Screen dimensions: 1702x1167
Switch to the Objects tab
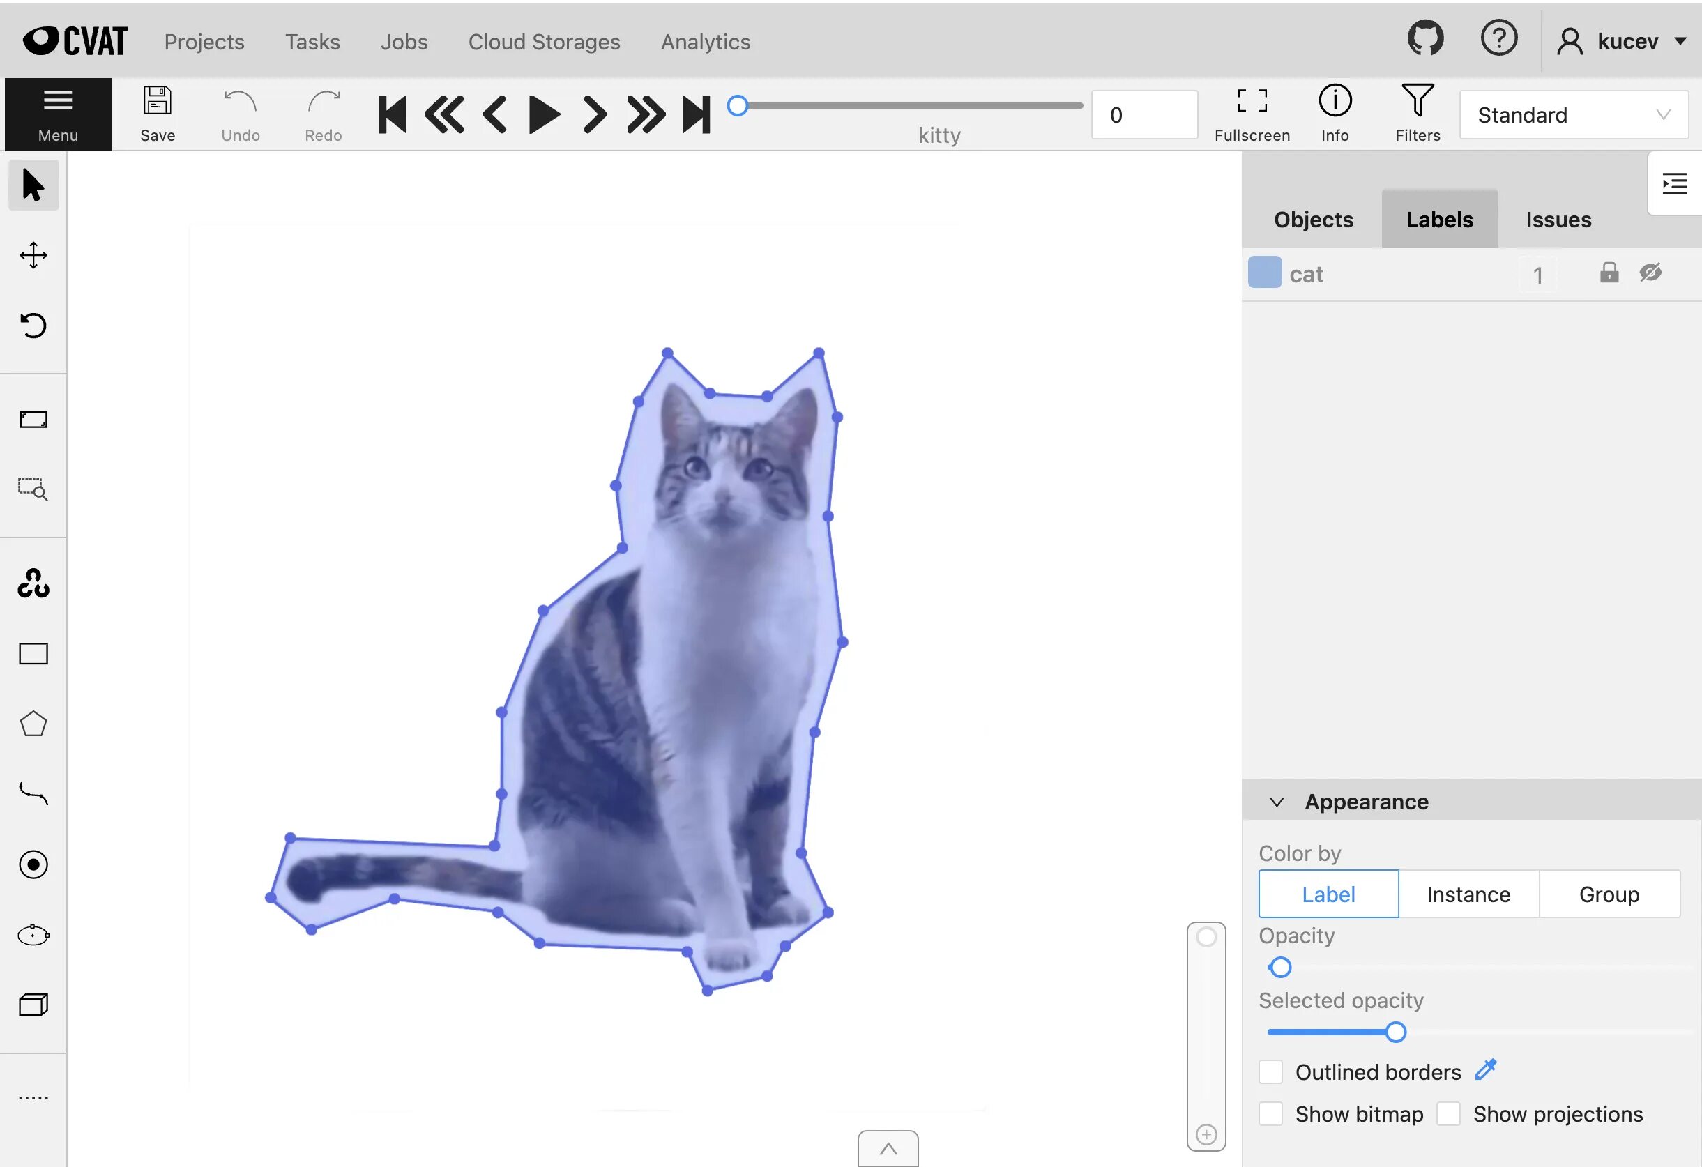pos(1313,218)
